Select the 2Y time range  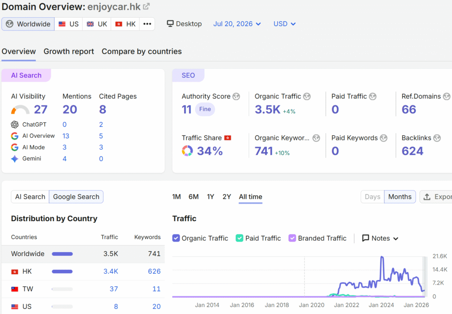click(x=226, y=197)
